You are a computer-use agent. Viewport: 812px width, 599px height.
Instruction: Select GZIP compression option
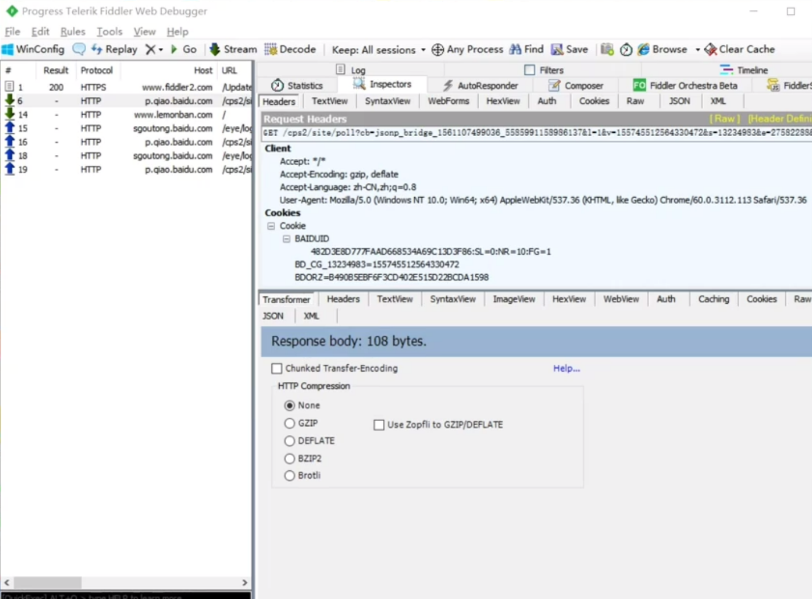(x=289, y=423)
